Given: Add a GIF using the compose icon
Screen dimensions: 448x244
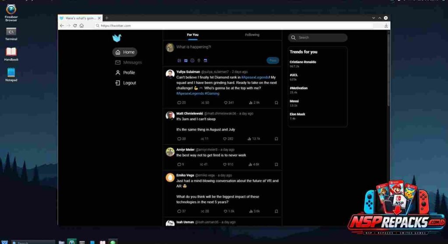Looking at the screenshot, I should pyautogui.click(x=185, y=61).
